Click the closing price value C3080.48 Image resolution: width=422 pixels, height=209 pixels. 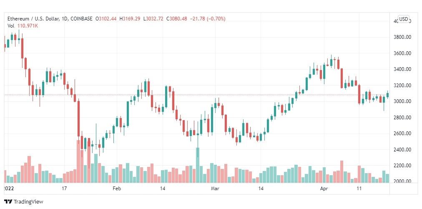176,19
